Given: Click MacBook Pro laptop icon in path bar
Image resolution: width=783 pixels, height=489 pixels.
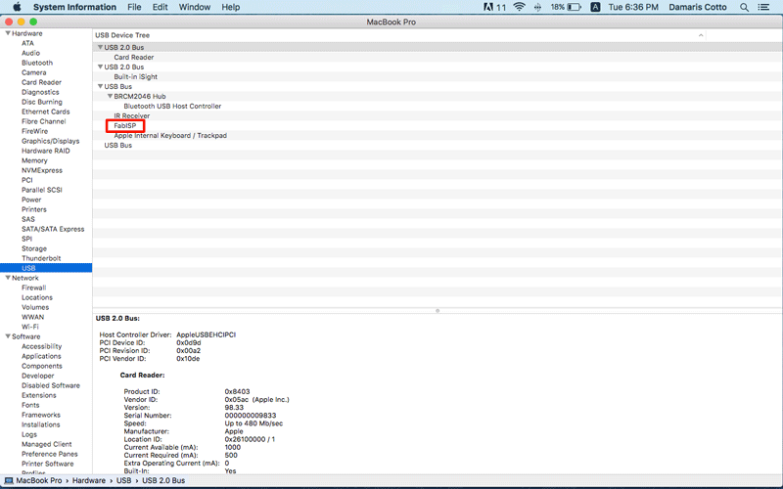Looking at the screenshot, I should tap(9, 480).
